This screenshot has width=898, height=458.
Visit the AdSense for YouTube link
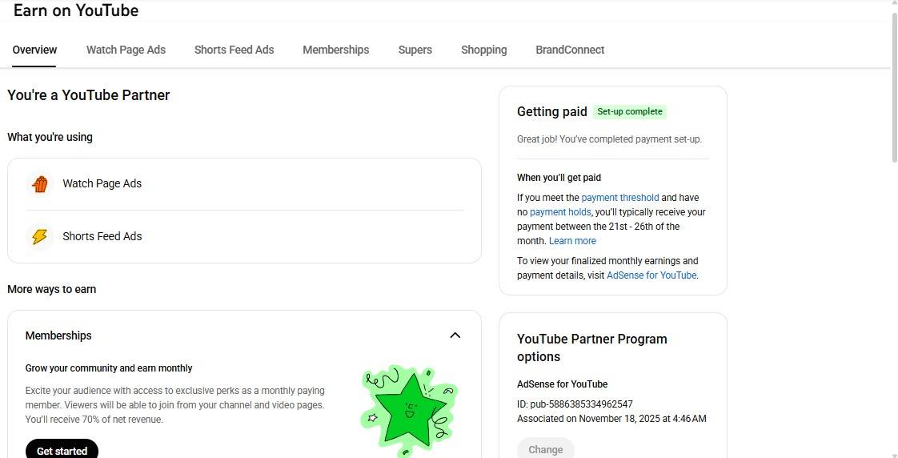click(x=651, y=275)
